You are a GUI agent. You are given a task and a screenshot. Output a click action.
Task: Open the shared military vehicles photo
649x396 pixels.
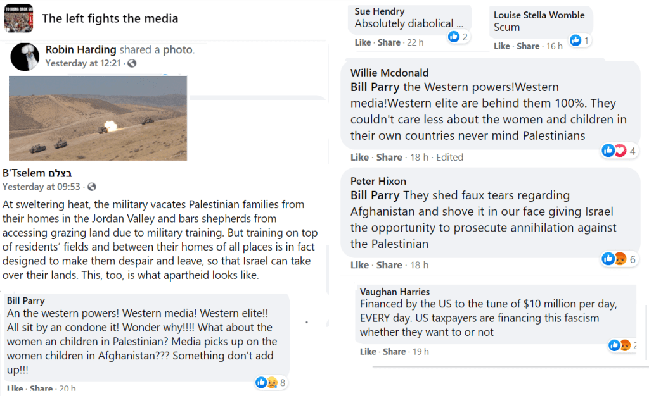pyautogui.click(x=98, y=118)
